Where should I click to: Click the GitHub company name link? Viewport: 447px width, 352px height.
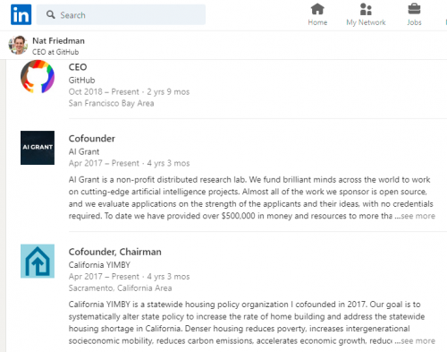point(82,81)
